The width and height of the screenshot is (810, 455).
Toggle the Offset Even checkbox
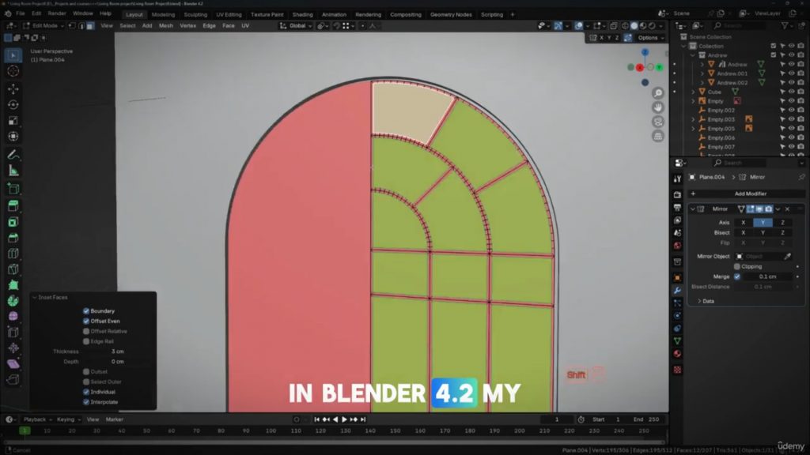click(86, 321)
